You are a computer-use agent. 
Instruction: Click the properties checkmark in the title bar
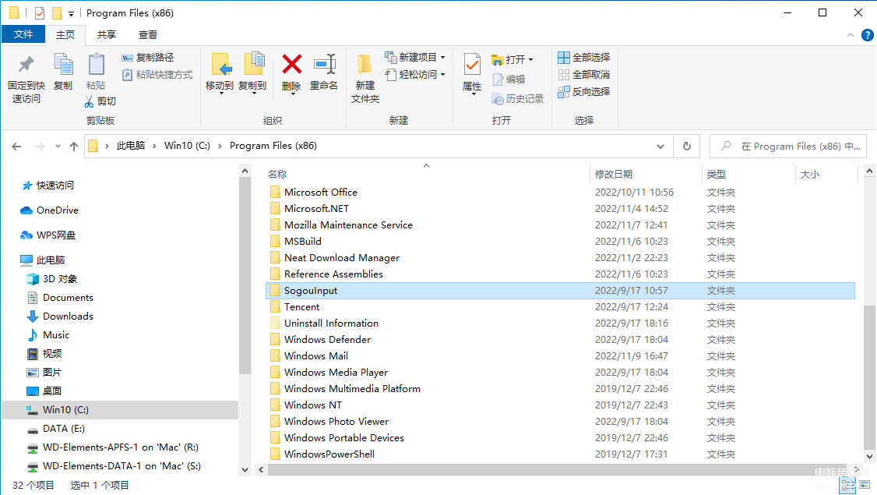pyautogui.click(x=39, y=12)
